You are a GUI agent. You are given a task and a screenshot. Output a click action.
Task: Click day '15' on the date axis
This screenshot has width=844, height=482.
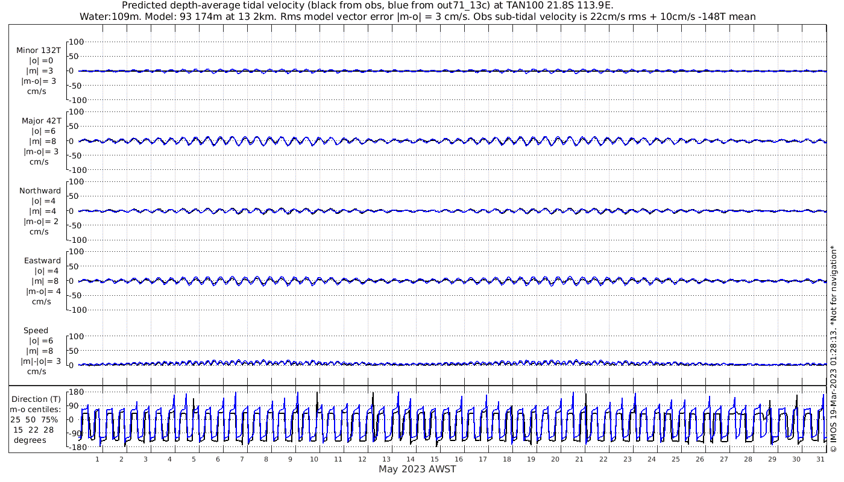point(435,459)
